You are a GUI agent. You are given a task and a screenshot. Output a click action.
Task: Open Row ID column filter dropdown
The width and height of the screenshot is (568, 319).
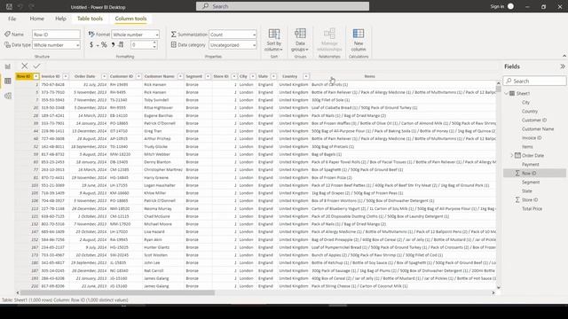click(35, 76)
